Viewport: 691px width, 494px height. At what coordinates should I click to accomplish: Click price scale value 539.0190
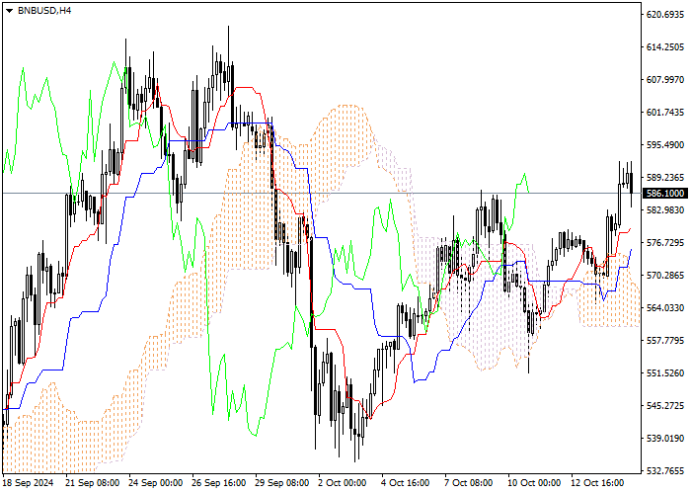(x=664, y=439)
